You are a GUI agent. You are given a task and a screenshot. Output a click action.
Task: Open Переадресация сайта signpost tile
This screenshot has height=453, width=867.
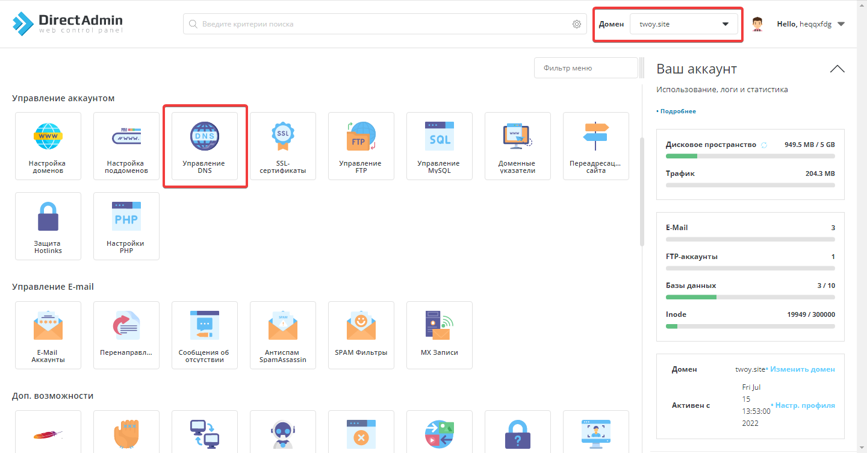(596, 146)
